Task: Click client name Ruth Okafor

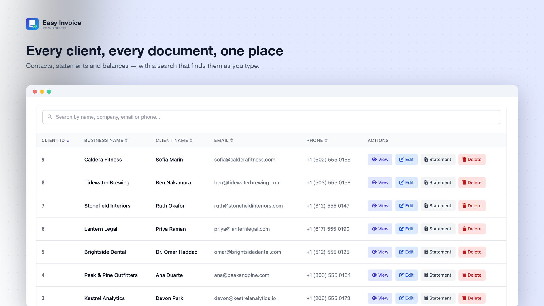Action: [170, 206]
